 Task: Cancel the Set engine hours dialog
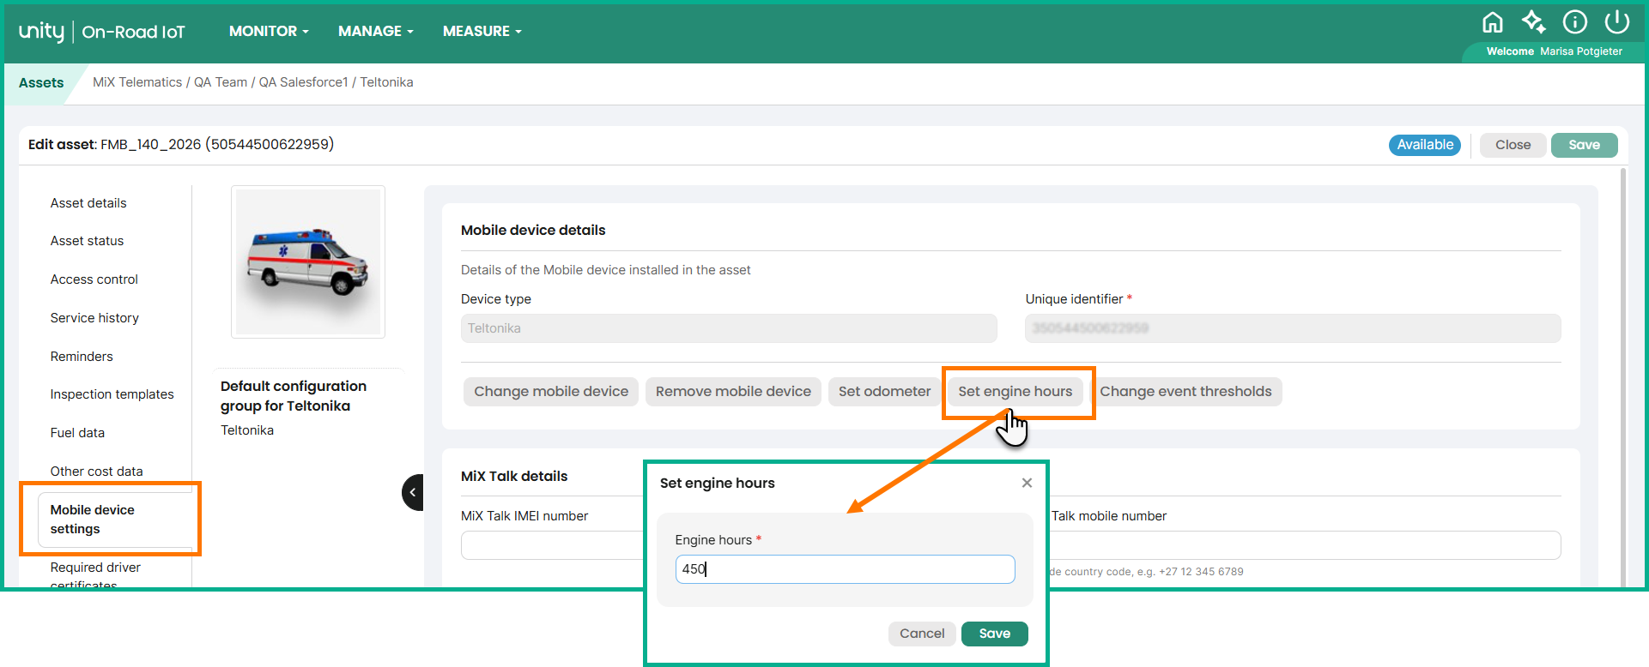(x=922, y=634)
